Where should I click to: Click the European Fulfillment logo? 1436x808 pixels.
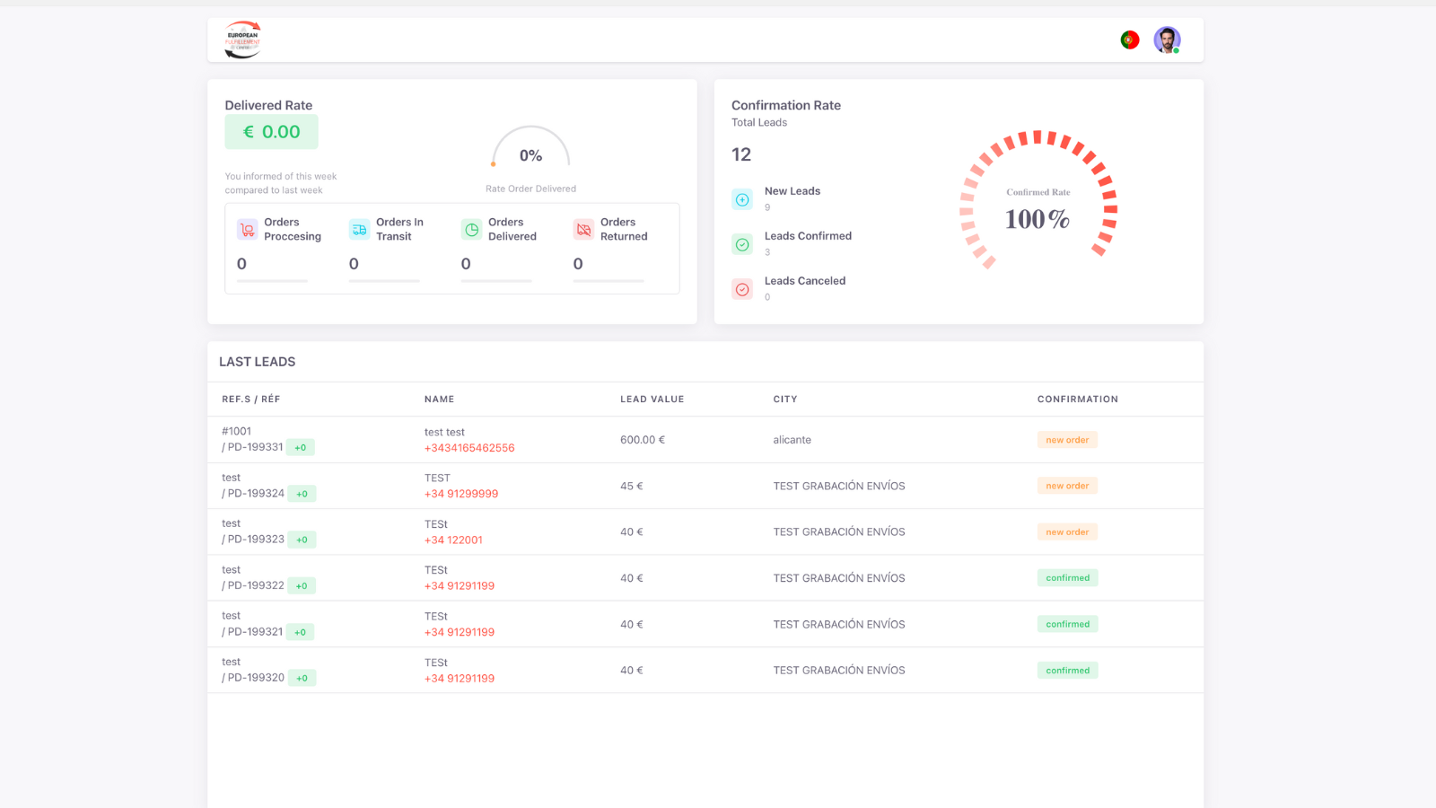(242, 40)
